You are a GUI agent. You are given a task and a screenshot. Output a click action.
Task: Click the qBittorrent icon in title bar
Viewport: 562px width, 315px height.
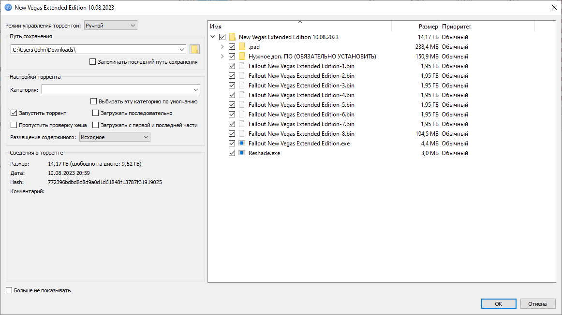pyautogui.click(x=8, y=7)
